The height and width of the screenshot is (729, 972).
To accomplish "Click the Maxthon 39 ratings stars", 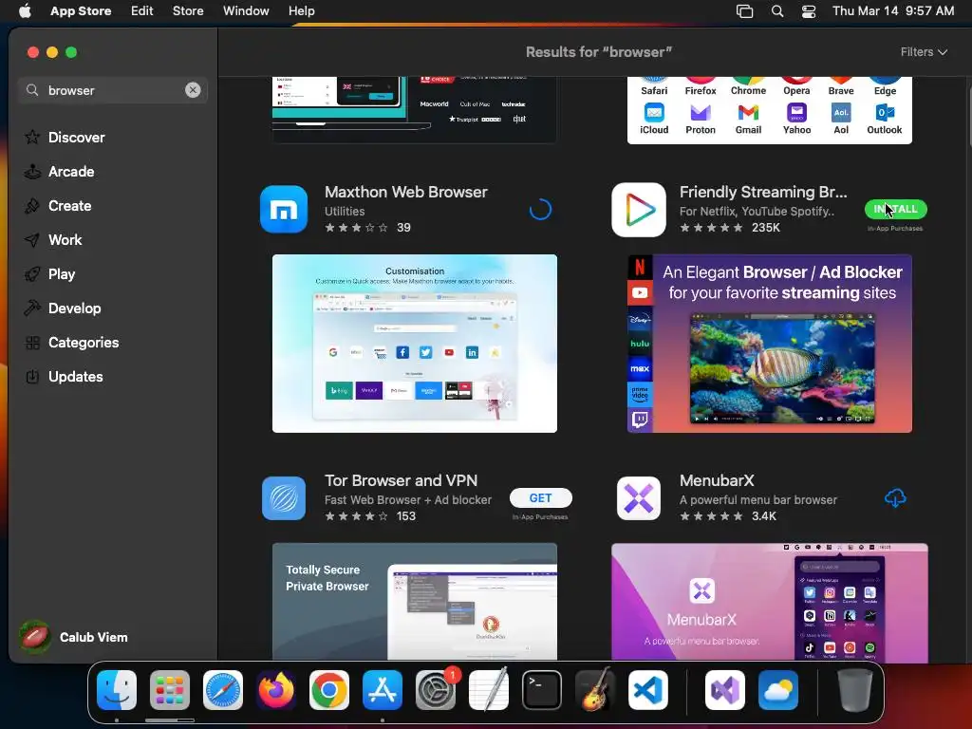I will tap(367, 228).
